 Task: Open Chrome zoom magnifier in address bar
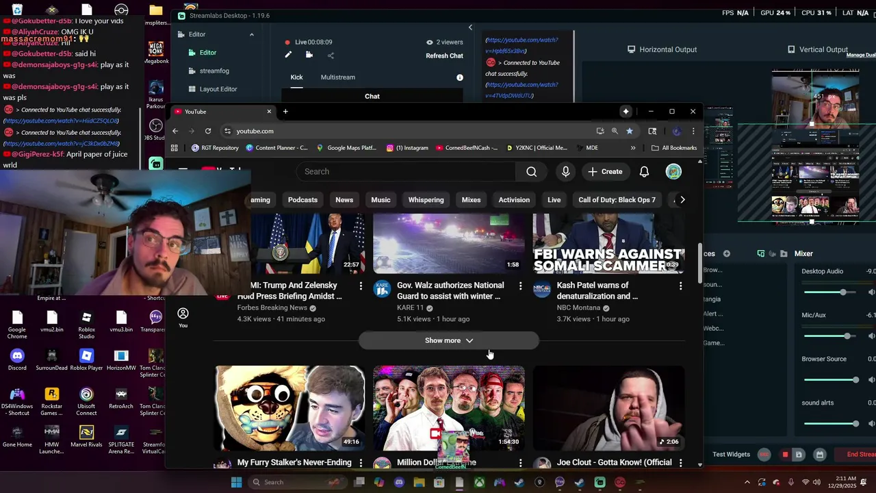pos(615,131)
